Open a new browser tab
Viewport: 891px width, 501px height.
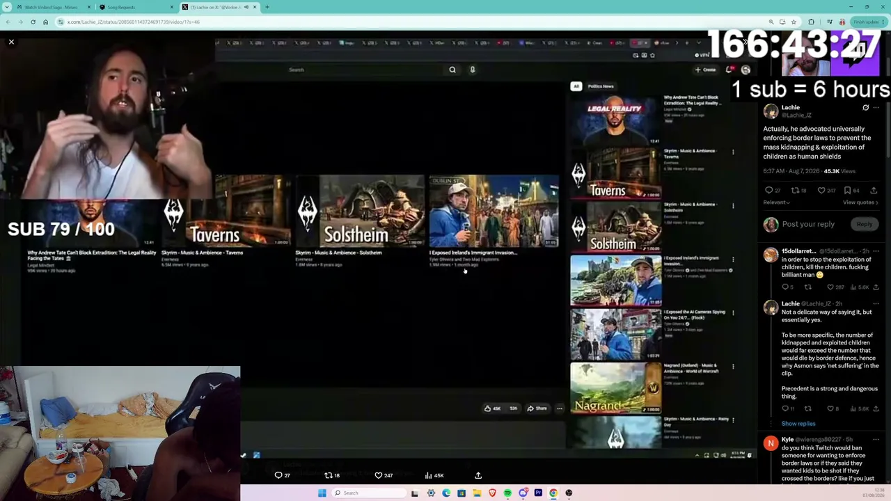tap(267, 7)
